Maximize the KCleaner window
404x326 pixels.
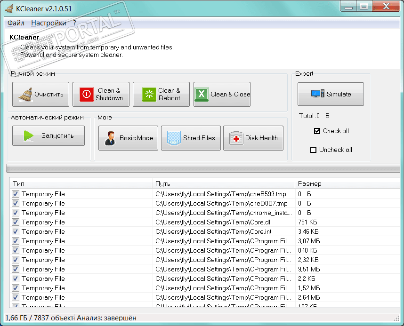click(x=364, y=7)
